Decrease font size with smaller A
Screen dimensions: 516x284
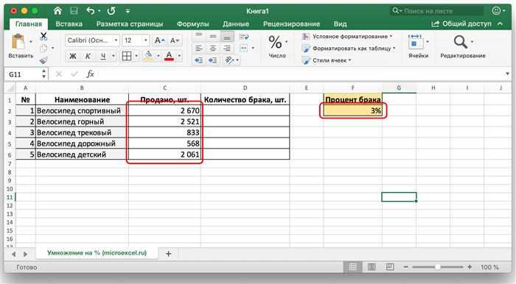(x=175, y=40)
